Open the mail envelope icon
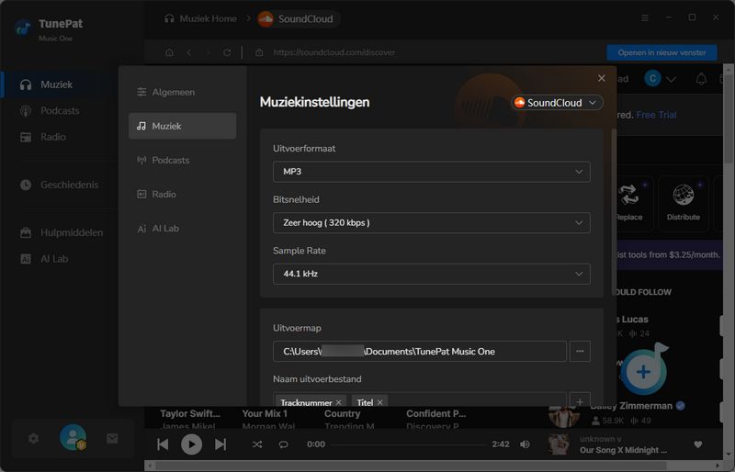This screenshot has width=735, height=472. [112, 438]
